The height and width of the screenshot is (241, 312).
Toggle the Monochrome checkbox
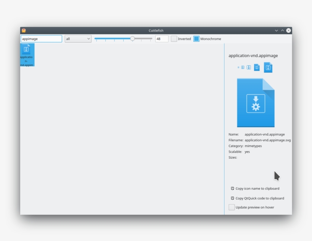click(x=196, y=39)
